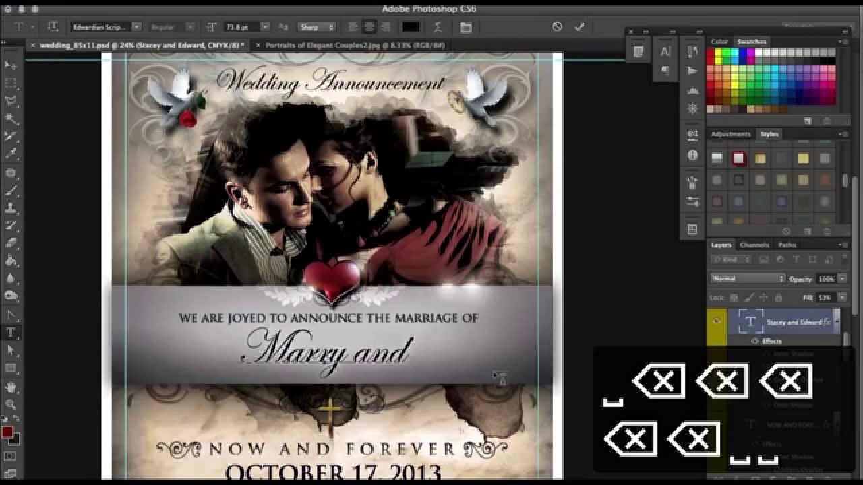
Task: Set right text alignment
Action: click(x=385, y=27)
